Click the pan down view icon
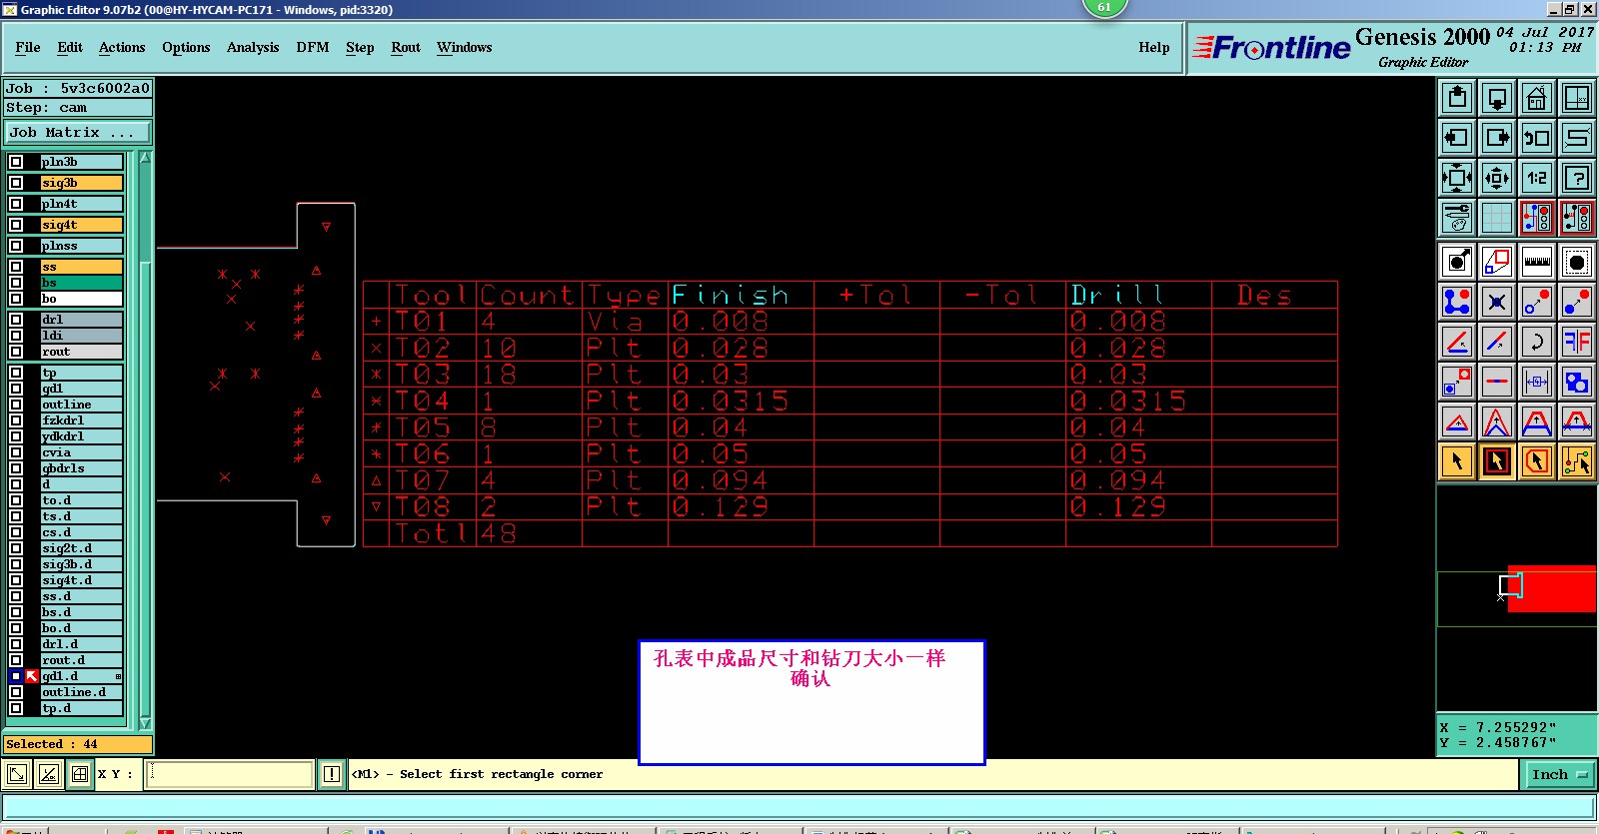1599x834 pixels. coord(1497,98)
